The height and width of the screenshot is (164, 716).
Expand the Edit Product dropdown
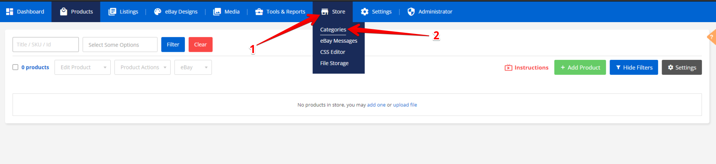pos(82,68)
